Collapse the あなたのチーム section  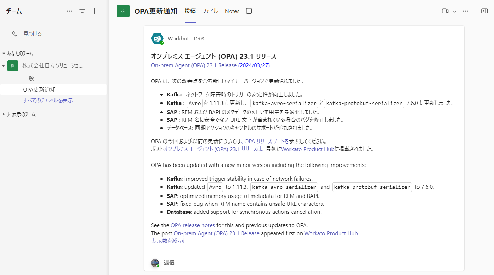coord(4,54)
